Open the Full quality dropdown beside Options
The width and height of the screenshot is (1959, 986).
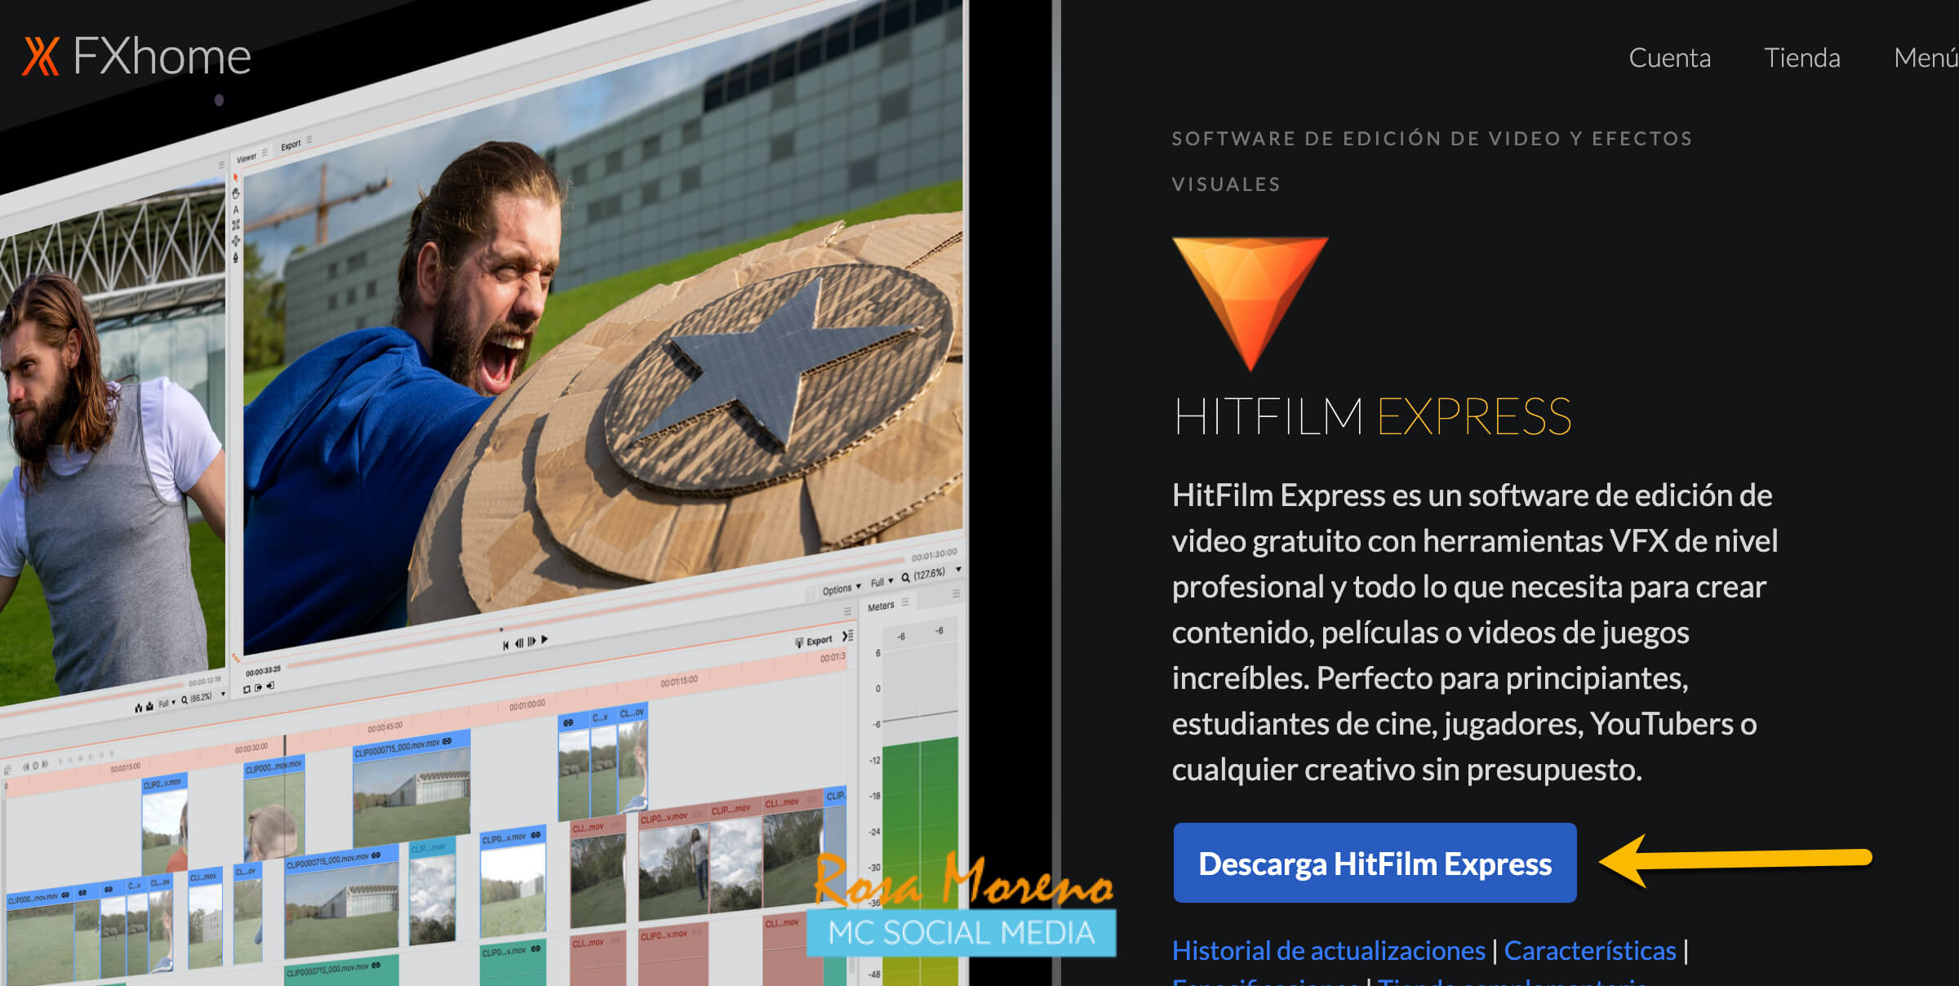click(881, 582)
